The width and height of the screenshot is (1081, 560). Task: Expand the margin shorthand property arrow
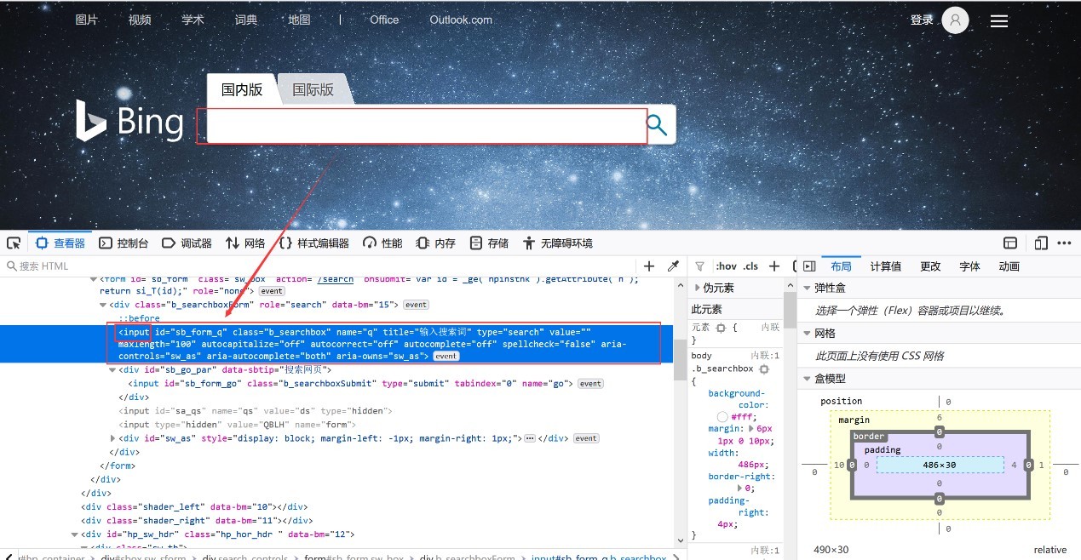coord(751,429)
